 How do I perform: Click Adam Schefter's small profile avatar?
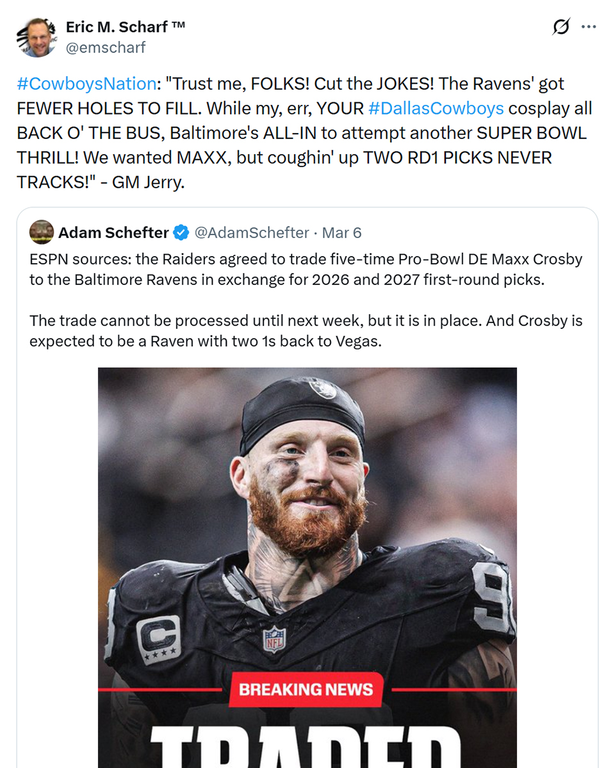(x=41, y=232)
